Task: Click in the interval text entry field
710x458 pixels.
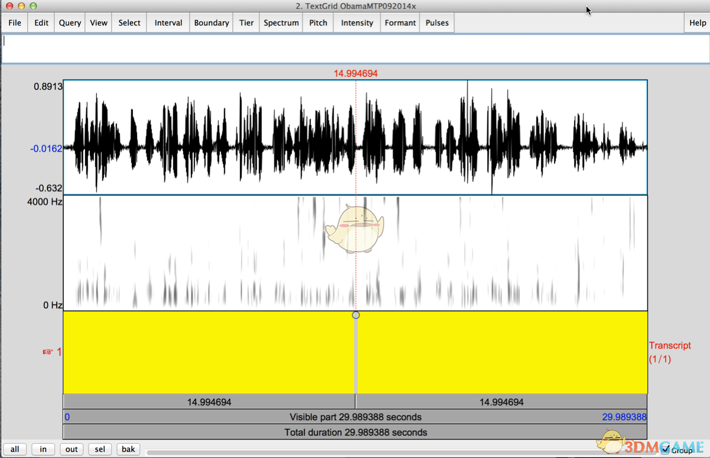Action: [355, 49]
